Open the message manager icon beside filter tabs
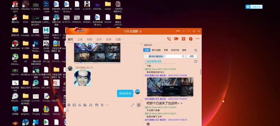The height and width of the screenshot is (126, 280). point(196,50)
